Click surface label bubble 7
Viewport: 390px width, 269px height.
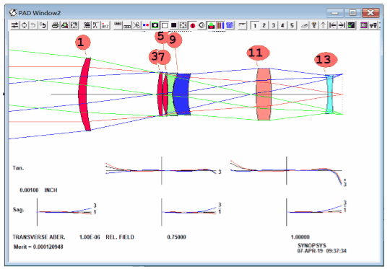163,58
